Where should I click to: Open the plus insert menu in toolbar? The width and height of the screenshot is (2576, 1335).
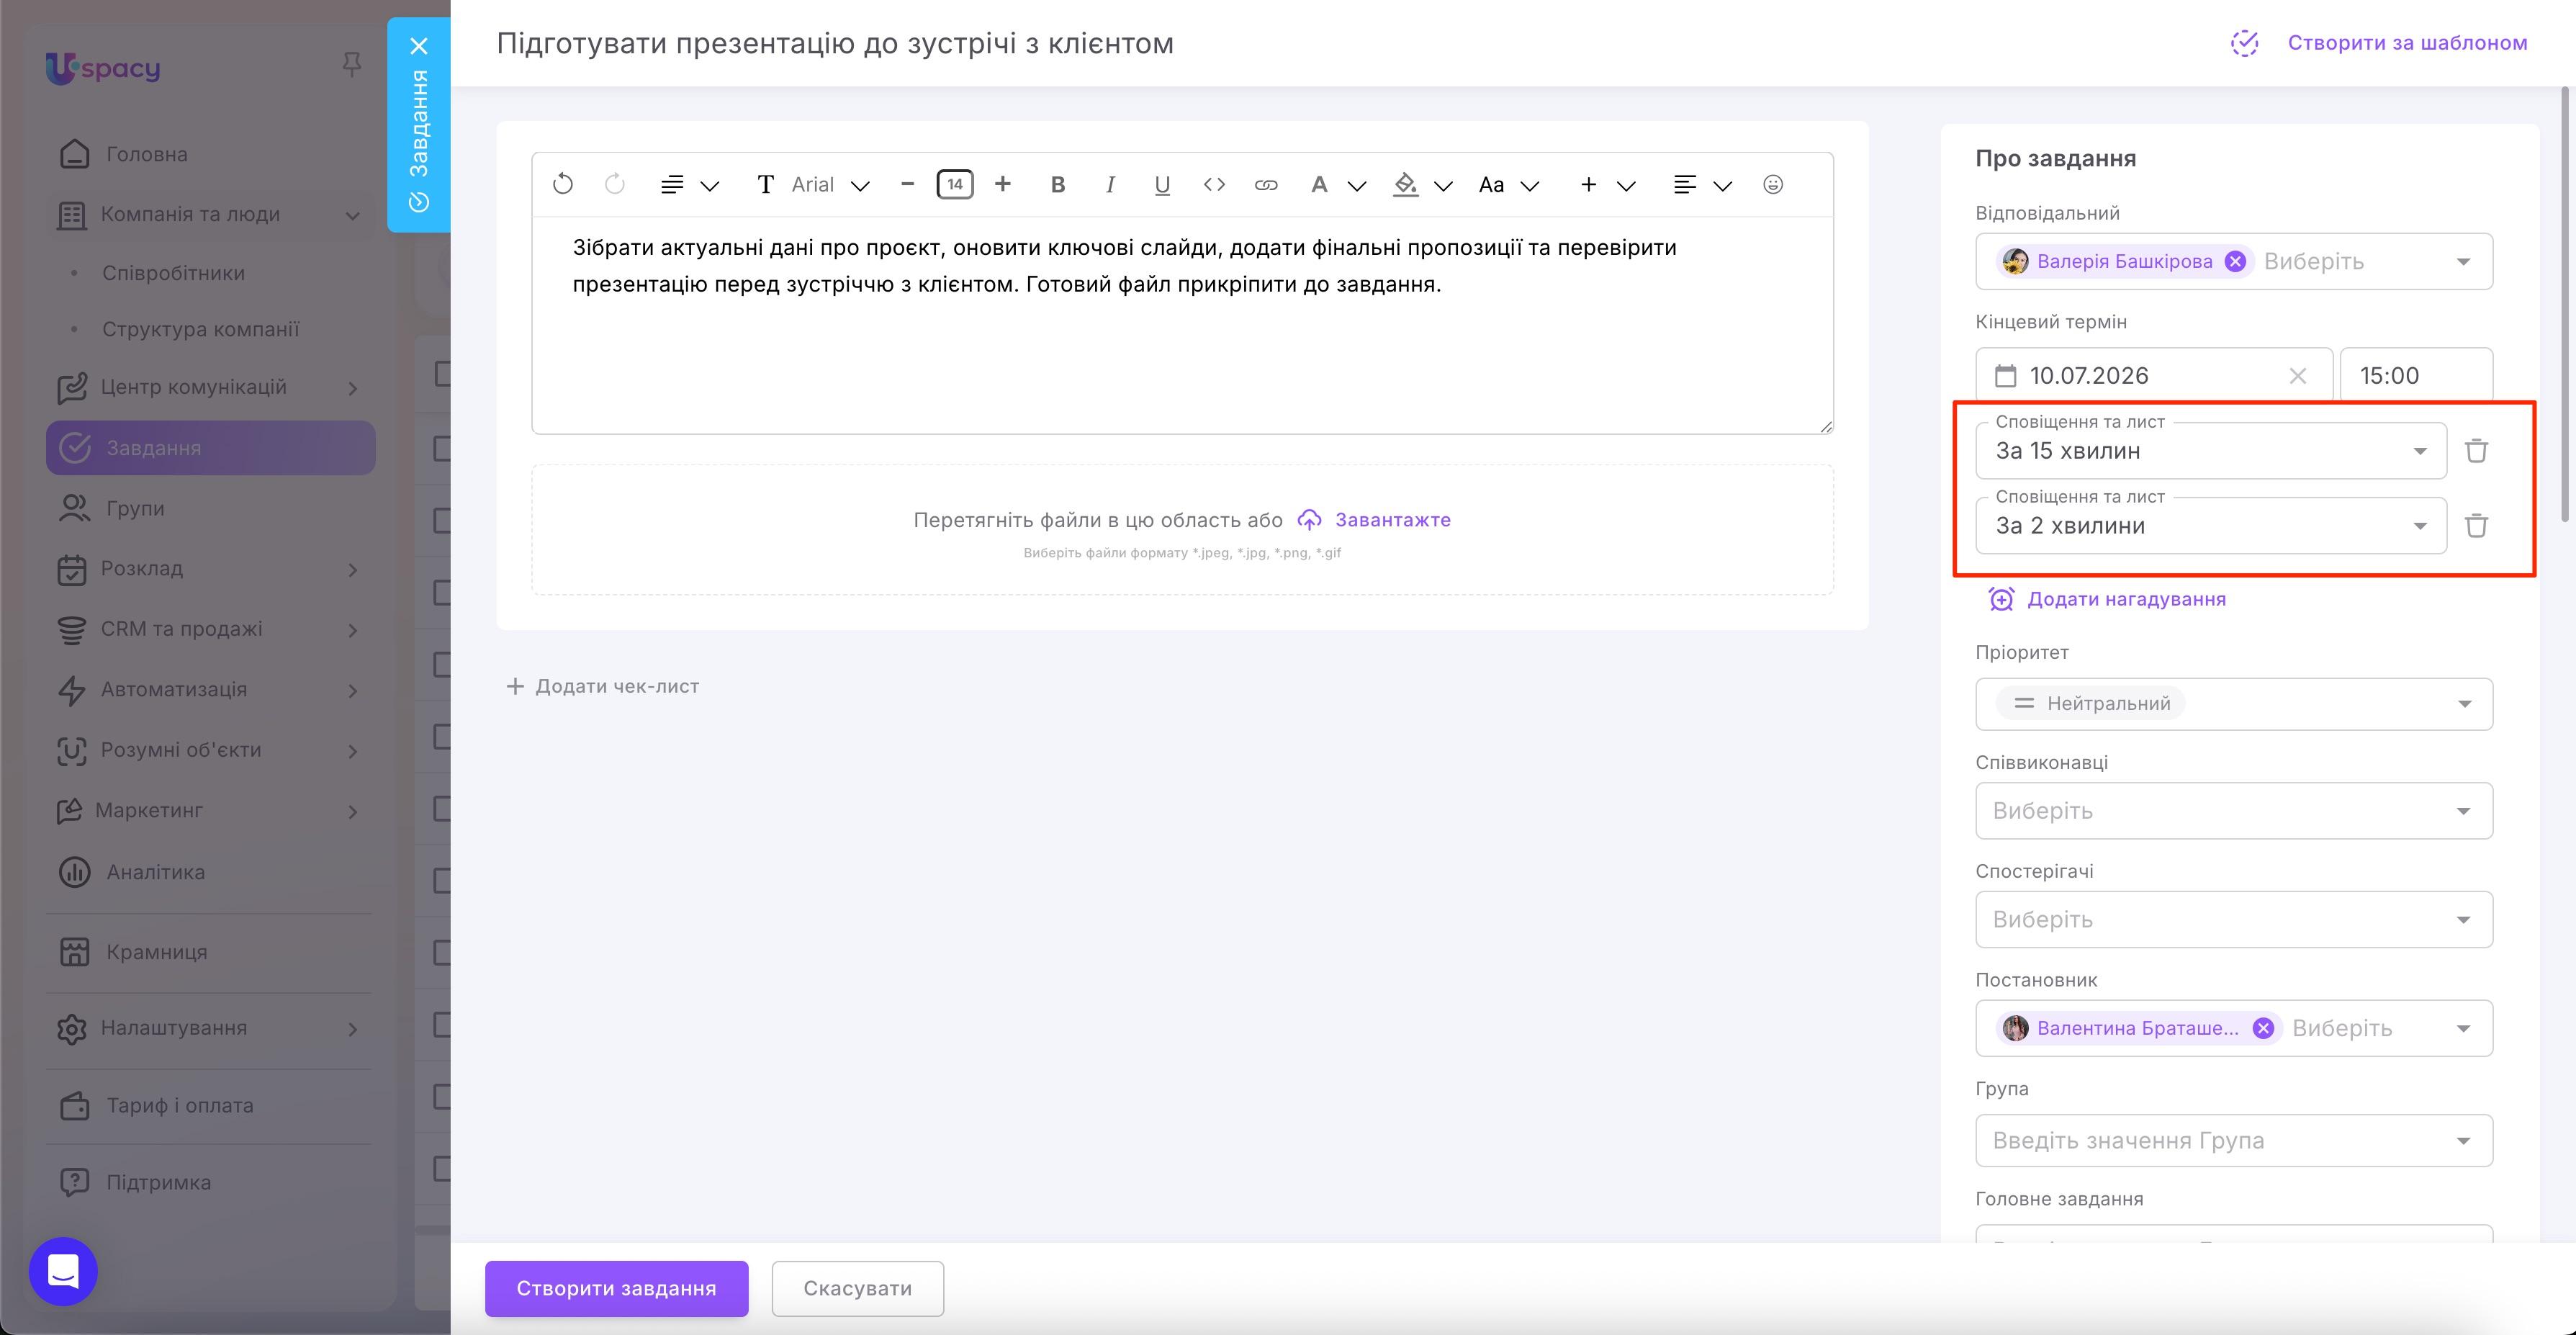pos(1606,185)
